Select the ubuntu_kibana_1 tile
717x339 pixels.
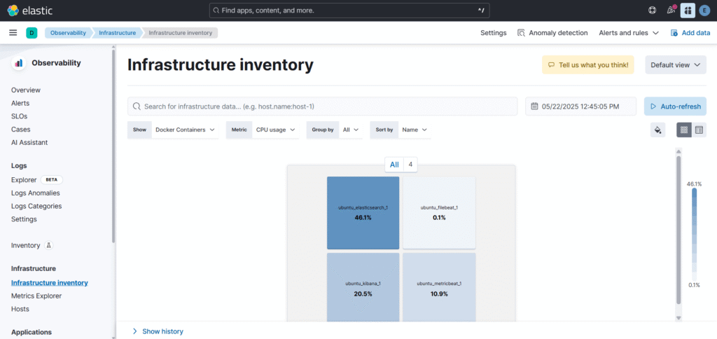(x=363, y=288)
